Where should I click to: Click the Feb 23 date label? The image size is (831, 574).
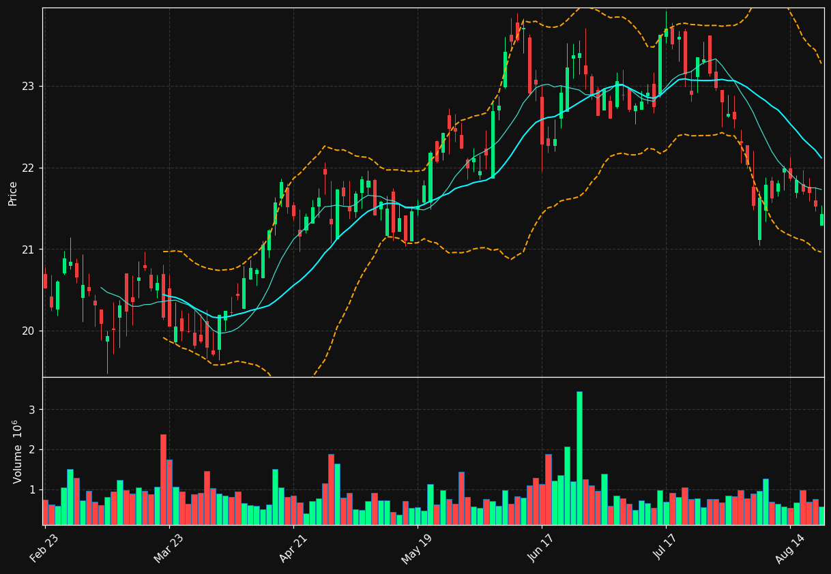pos(44,549)
